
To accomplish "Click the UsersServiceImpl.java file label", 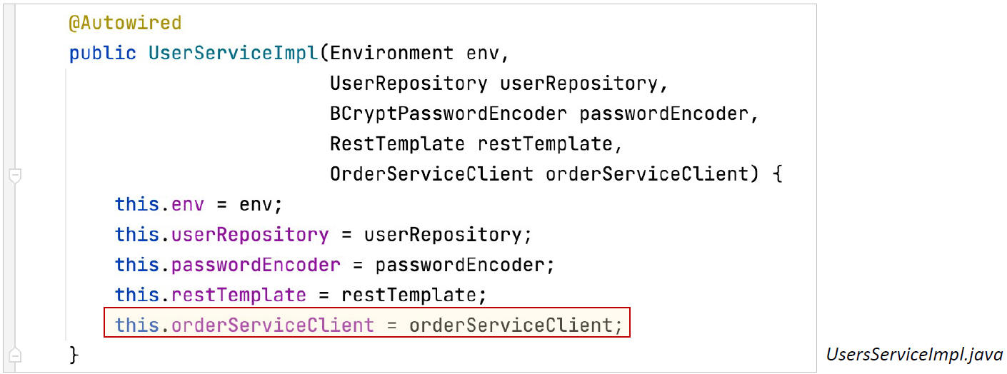I will (914, 354).
